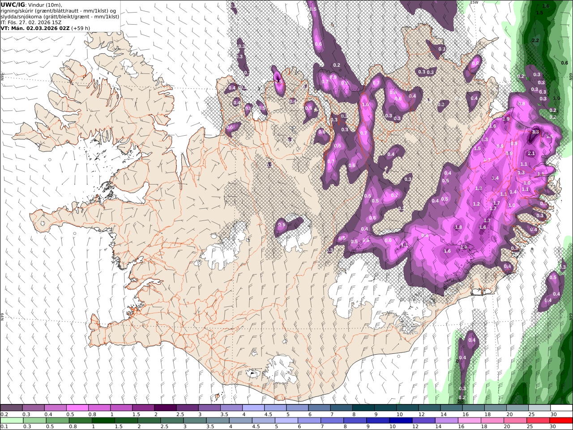Click the pale grey 25–30 swatch in top legend row
Viewport: 573px width, 430px height.
[x=539, y=408]
